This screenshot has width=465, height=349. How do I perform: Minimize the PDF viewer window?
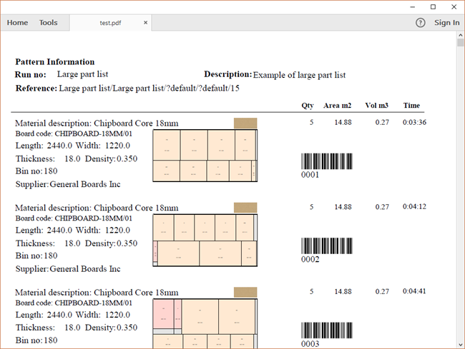click(x=411, y=6)
